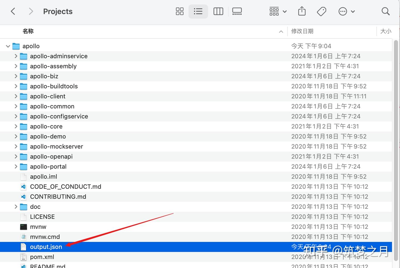Open the grouping options dropdown
Viewport: 400px width, 268px height.
[277, 11]
